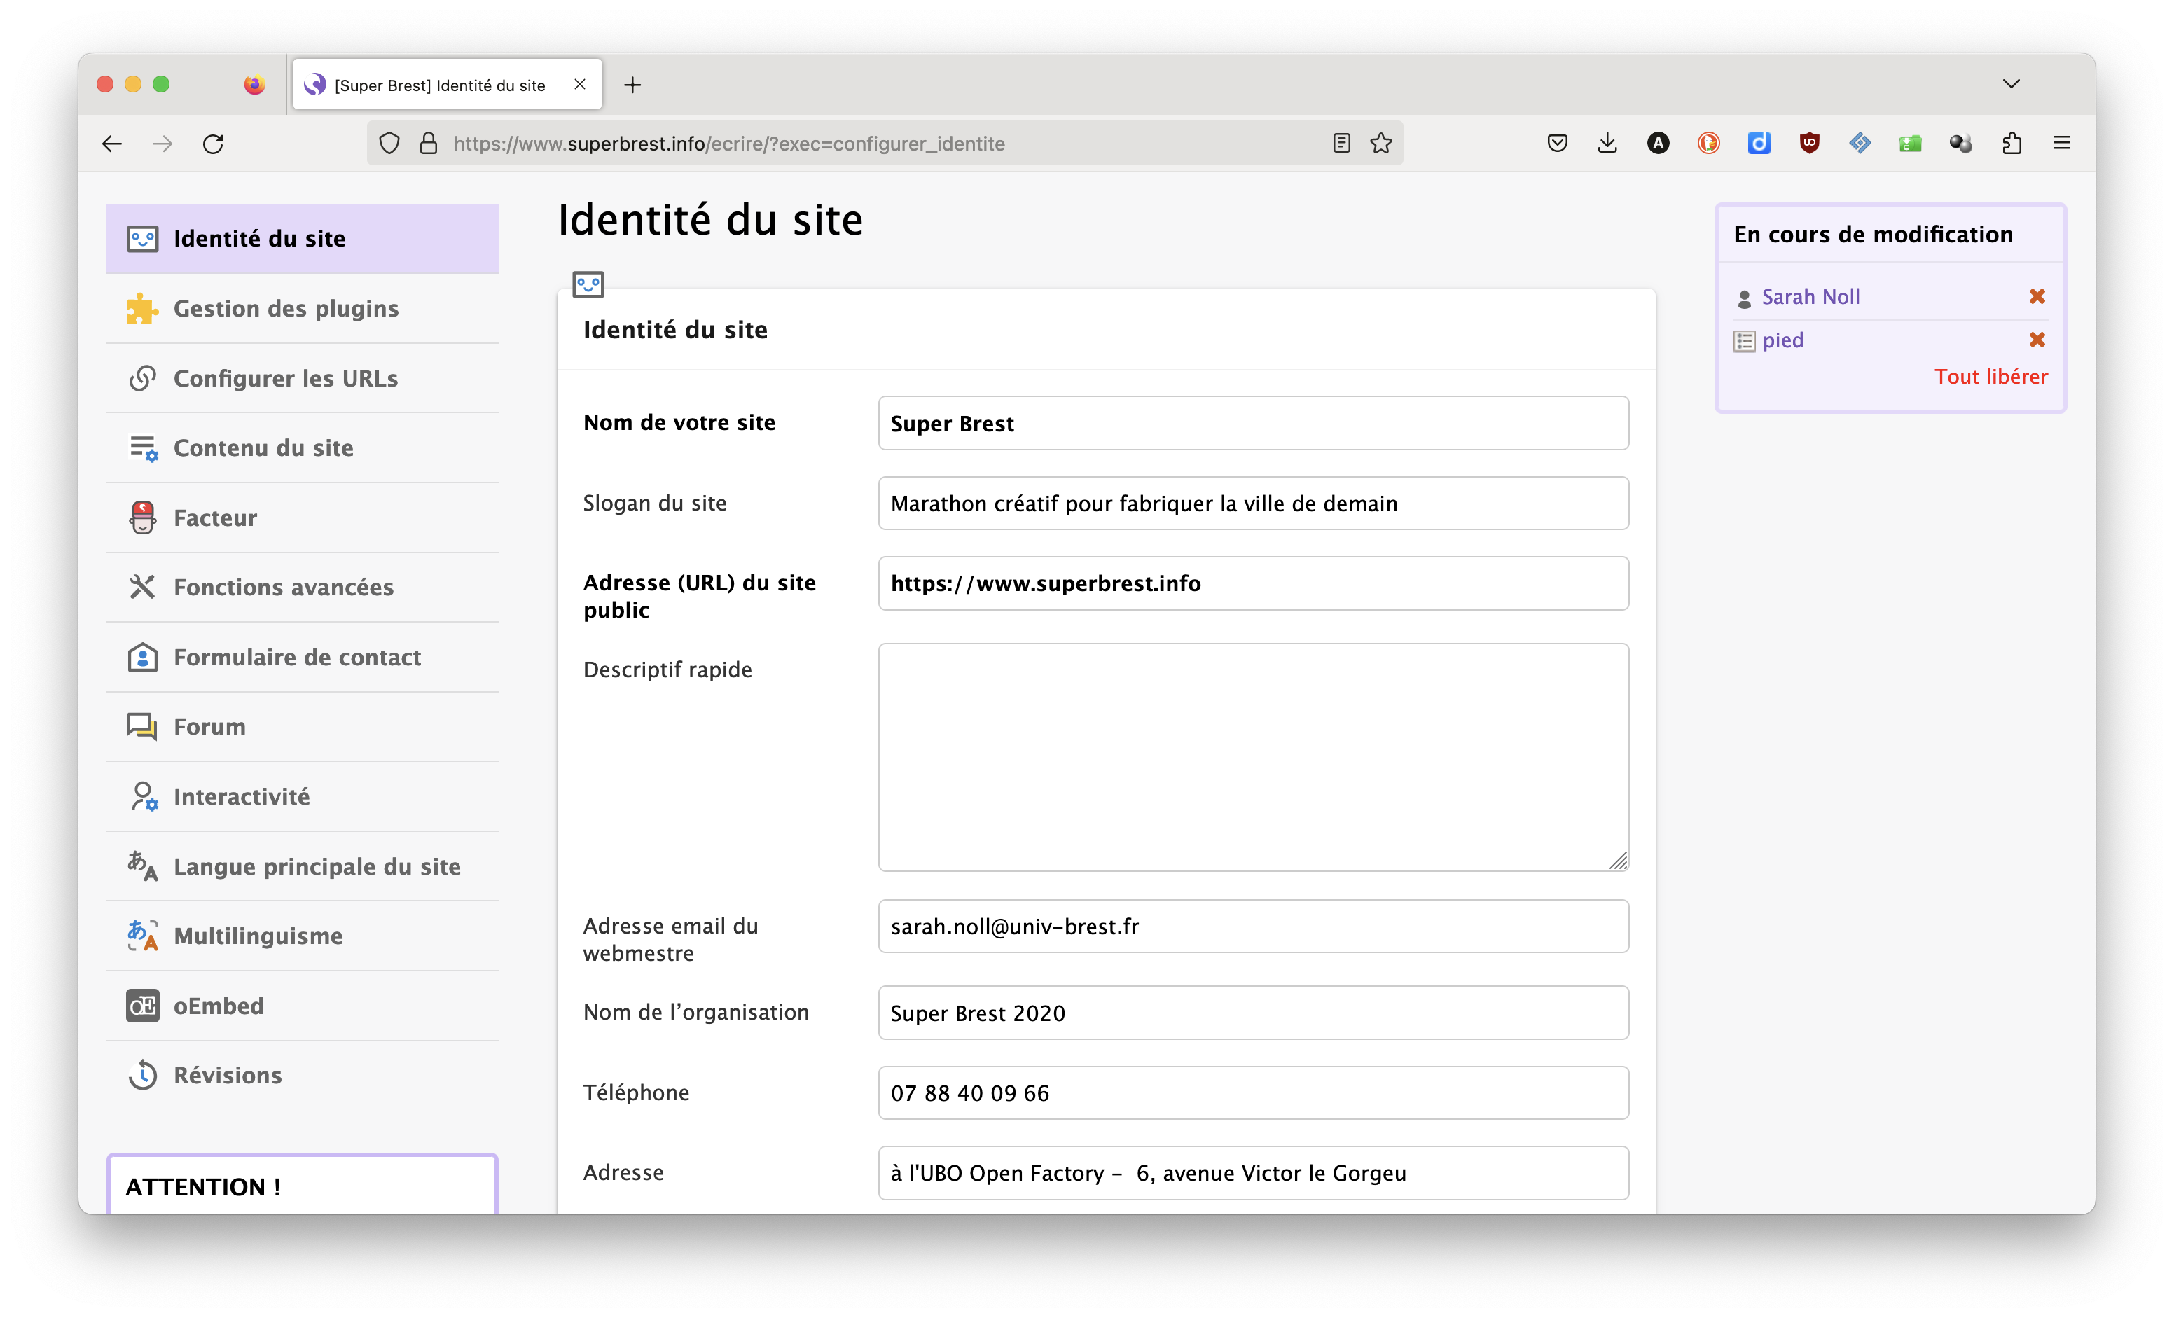The height and width of the screenshot is (1318, 2174).
Task: Click the Formulaire de contact postcard icon
Action: [x=142, y=656]
